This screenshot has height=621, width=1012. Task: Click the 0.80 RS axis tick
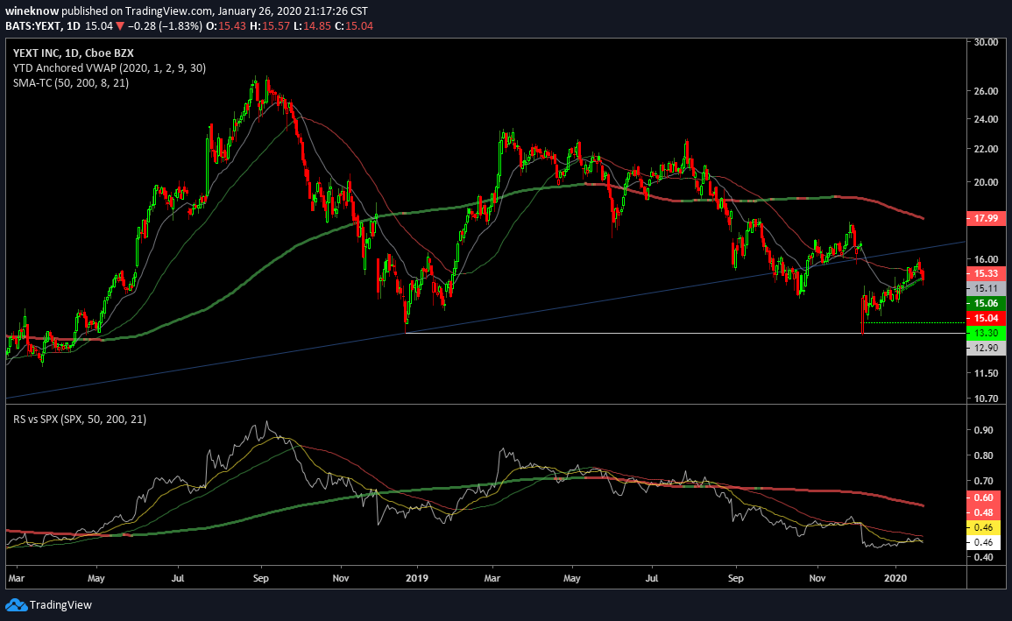click(984, 455)
